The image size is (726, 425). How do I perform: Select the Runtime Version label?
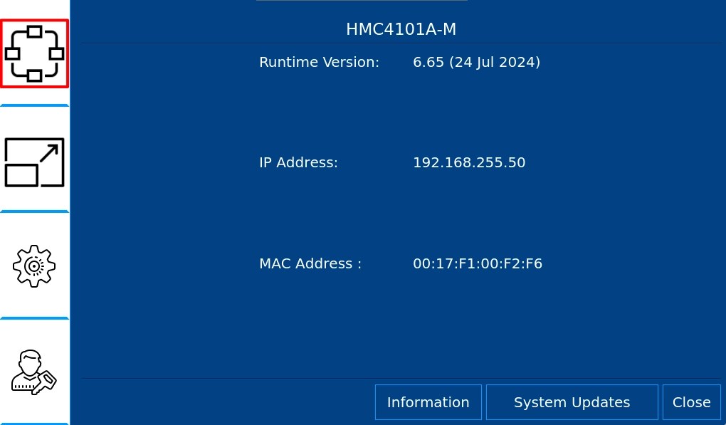point(319,62)
